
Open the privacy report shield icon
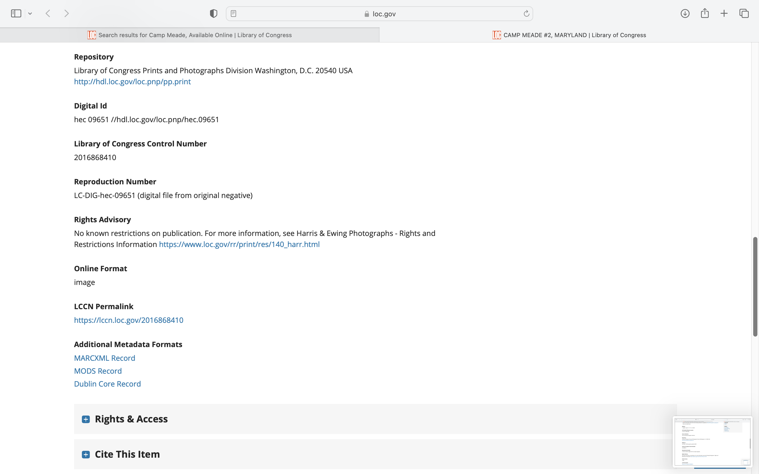[x=213, y=13]
